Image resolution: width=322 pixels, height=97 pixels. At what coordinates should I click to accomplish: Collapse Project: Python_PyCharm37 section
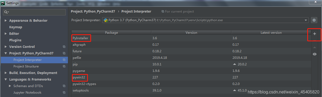pyautogui.click(x=6, y=53)
